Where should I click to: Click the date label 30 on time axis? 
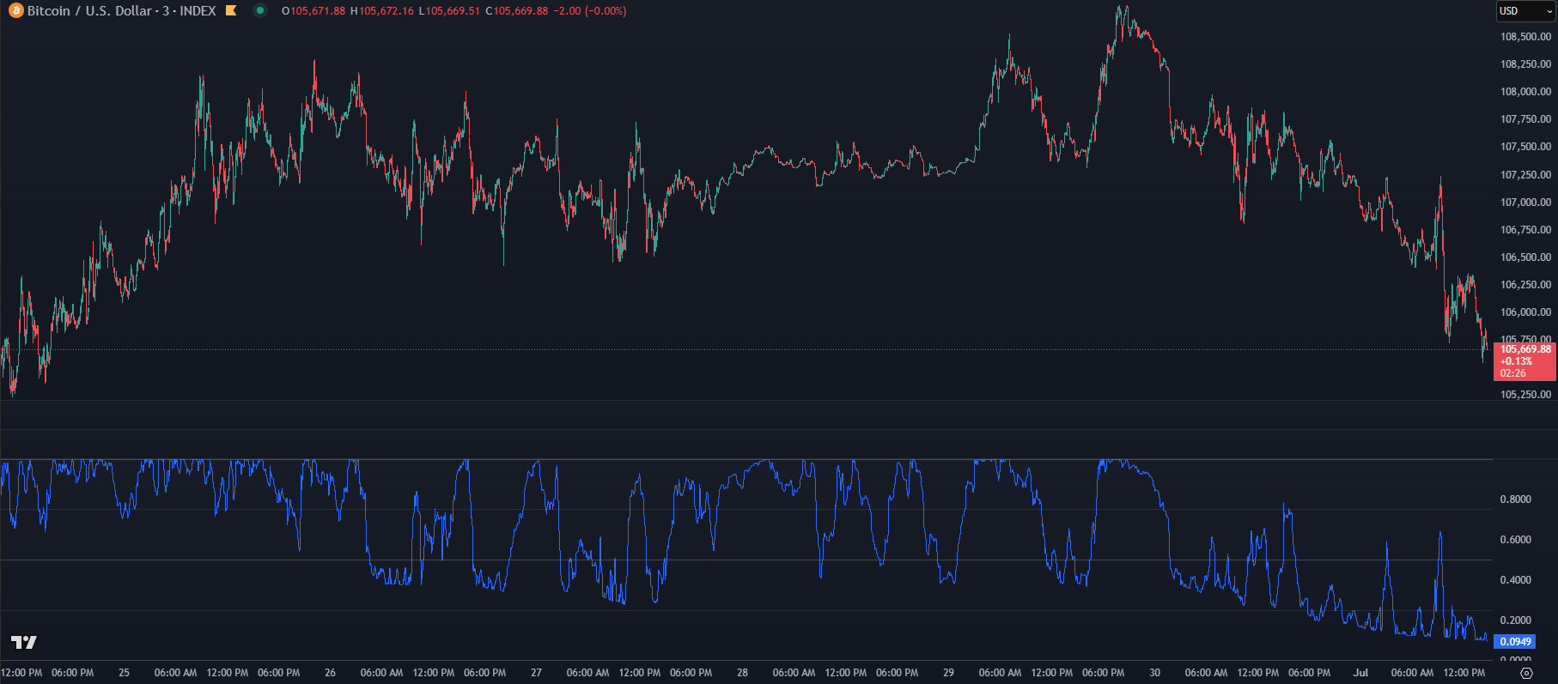click(x=1154, y=673)
